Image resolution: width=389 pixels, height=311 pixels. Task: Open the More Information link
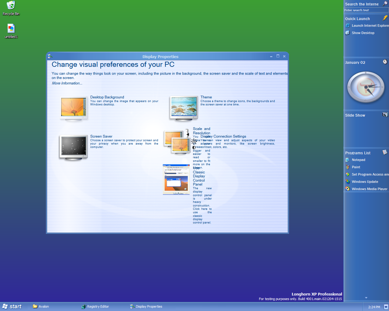click(67, 83)
